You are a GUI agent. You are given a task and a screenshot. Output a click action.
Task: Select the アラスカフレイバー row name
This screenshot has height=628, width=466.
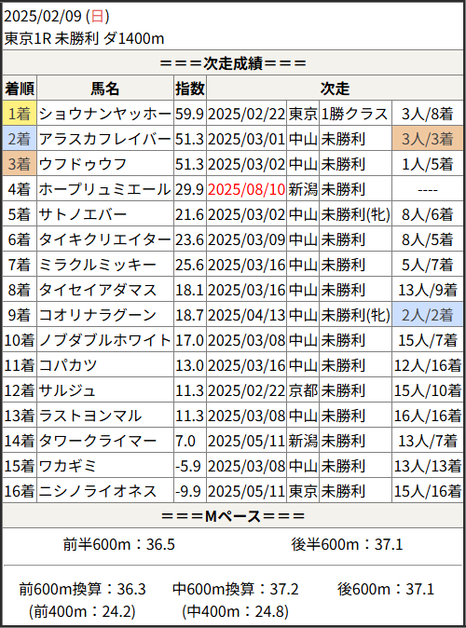coord(105,139)
